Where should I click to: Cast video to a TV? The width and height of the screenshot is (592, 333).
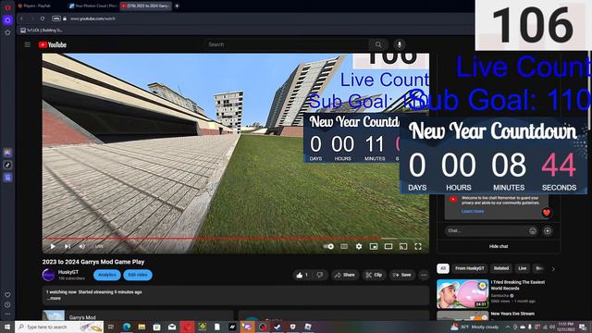point(403,247)
